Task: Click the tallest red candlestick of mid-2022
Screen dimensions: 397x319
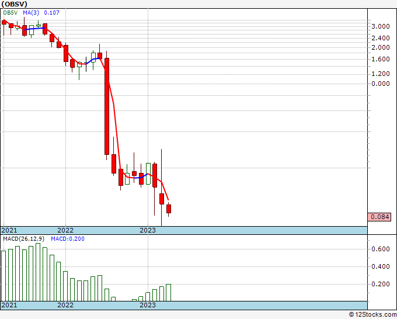Action: tap(107, 106)
